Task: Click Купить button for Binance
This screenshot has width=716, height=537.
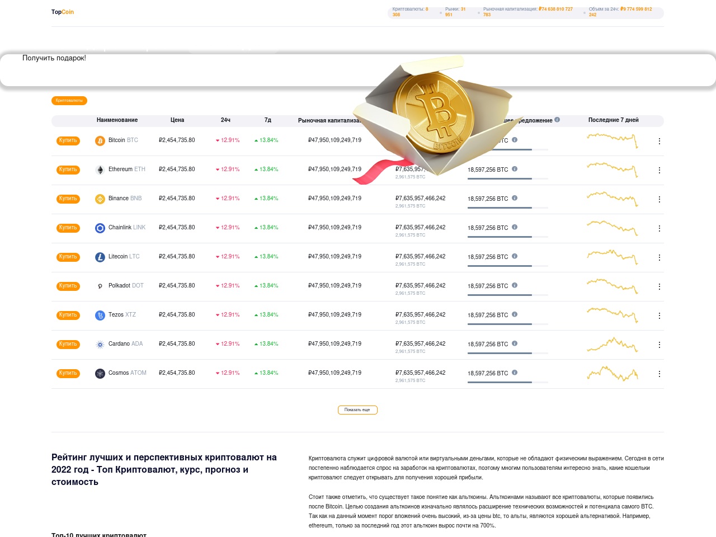Action: pyautogui.click(x=68, y=199)
